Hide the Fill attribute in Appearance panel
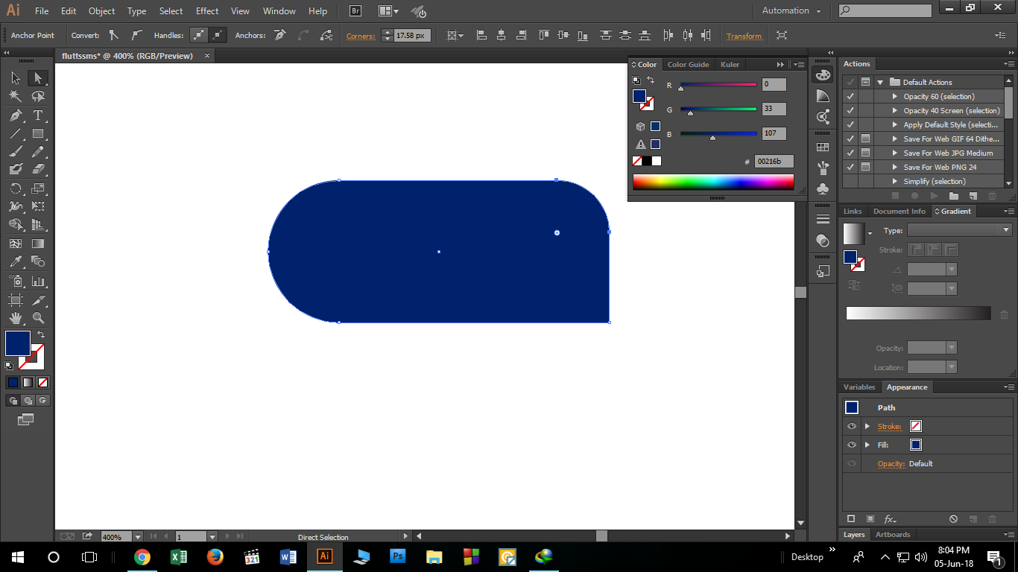This screenshot has height=572, width=1018. coord(852,445)
